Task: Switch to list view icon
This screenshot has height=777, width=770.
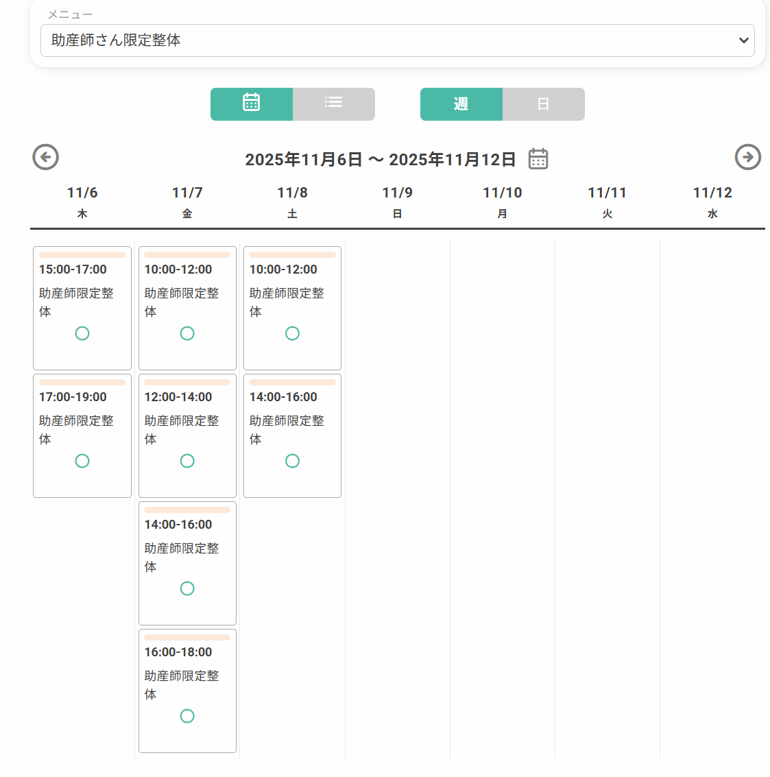Action: pos(333,104)
